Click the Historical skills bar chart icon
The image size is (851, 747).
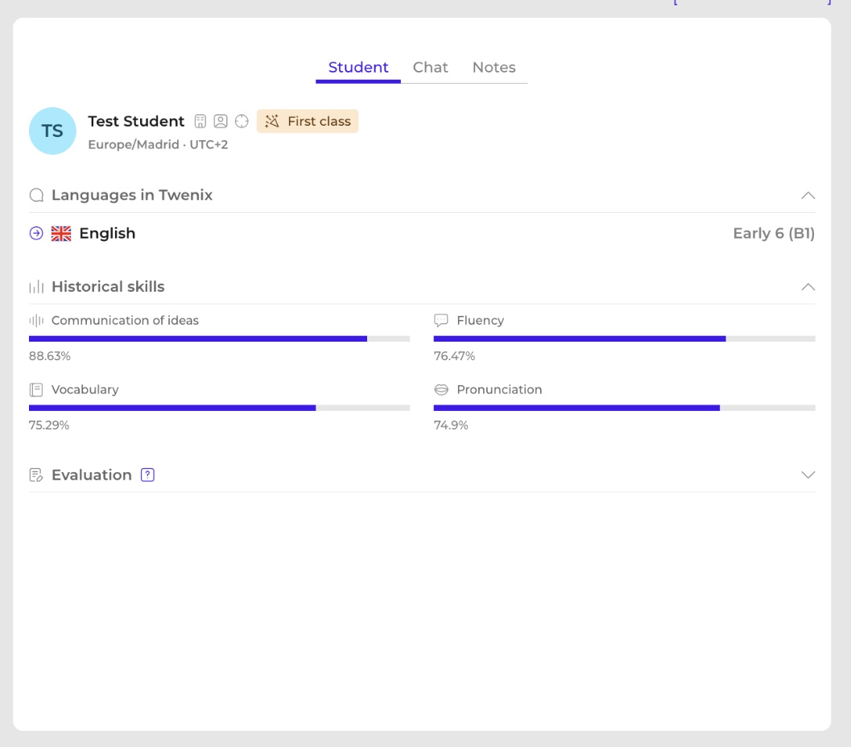click(36, 287)
